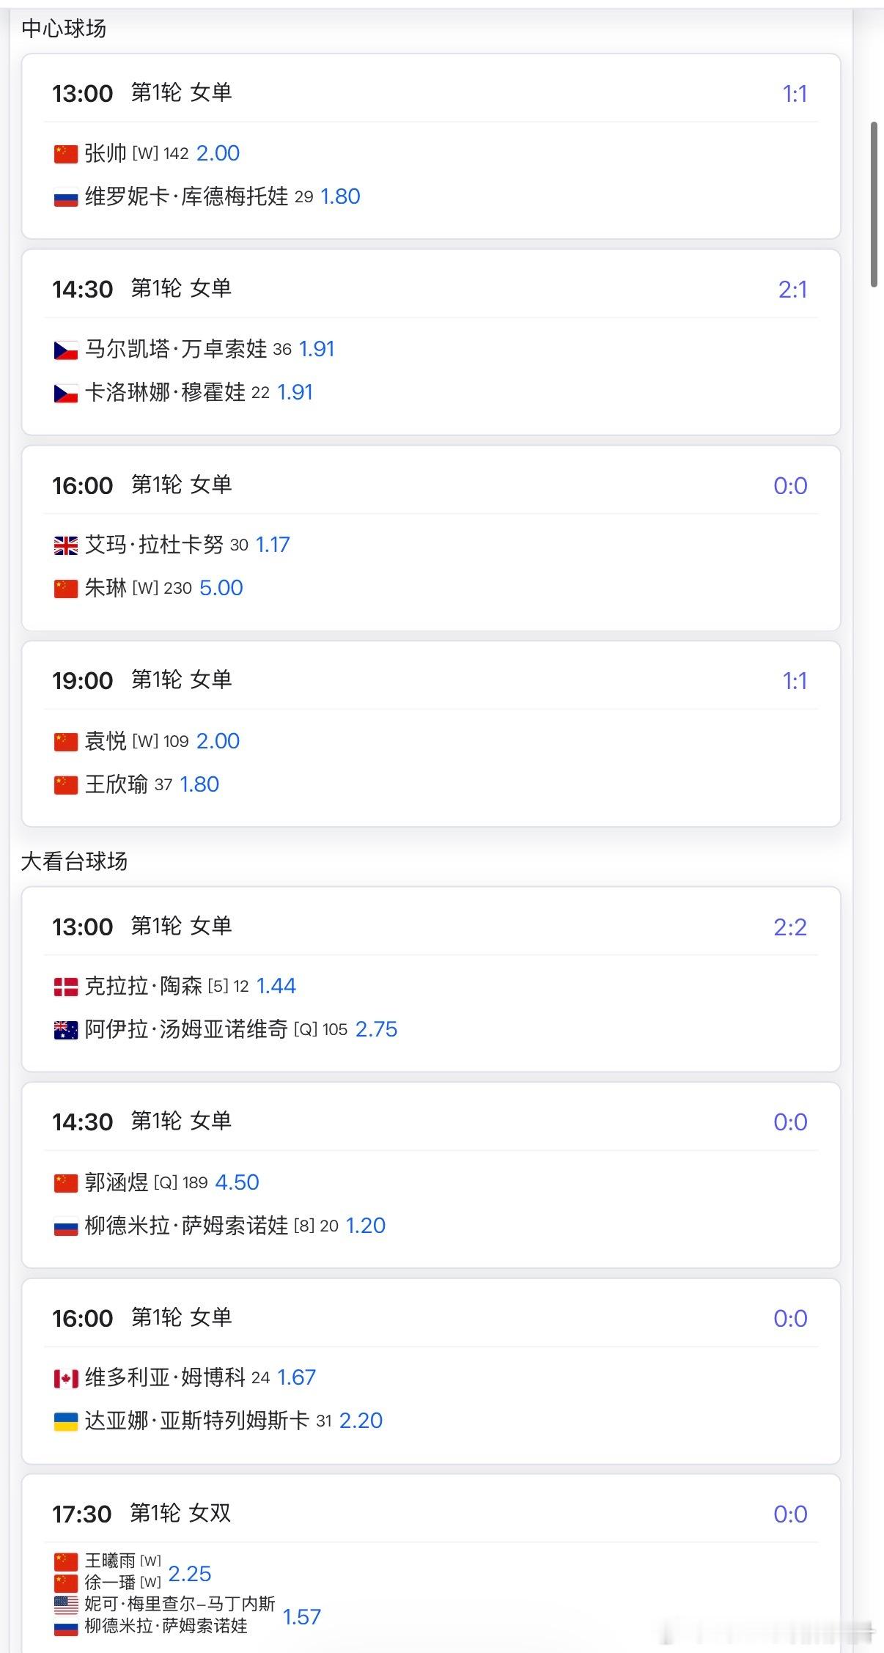Click the Ukrainian flag beside 达亚娜·亚斯特列姆斯卡
This screenshot has height=1653, width=884.
pyautogui.click(x=66, y=1422)
